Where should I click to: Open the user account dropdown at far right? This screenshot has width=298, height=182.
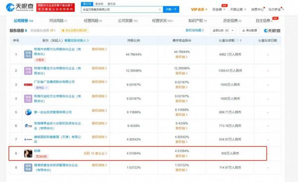(x=276, y=9)
